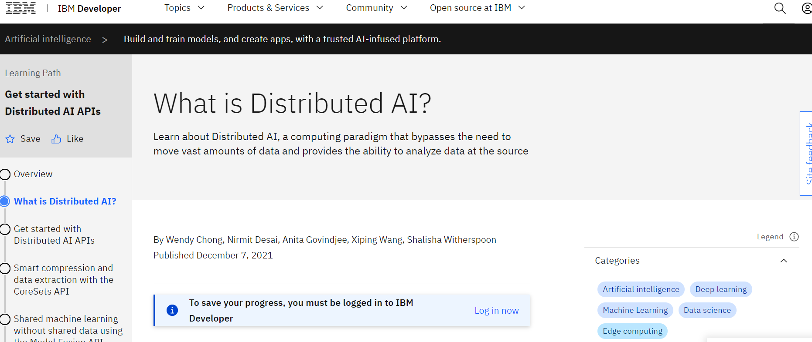Click Log in now link
Screen dimensions: 812x342
[x=497, y=311]
